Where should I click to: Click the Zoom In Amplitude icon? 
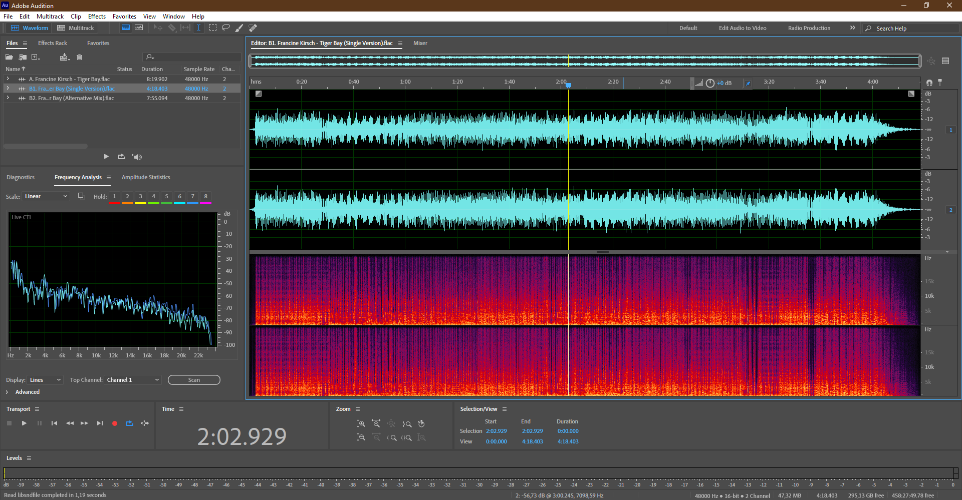point(361,424)
